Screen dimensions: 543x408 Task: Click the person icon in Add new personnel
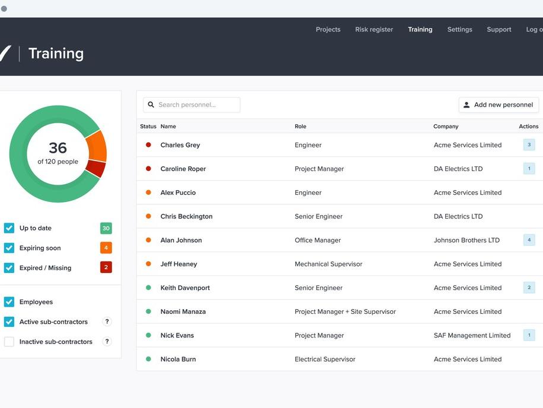click(x=467, y=105)
